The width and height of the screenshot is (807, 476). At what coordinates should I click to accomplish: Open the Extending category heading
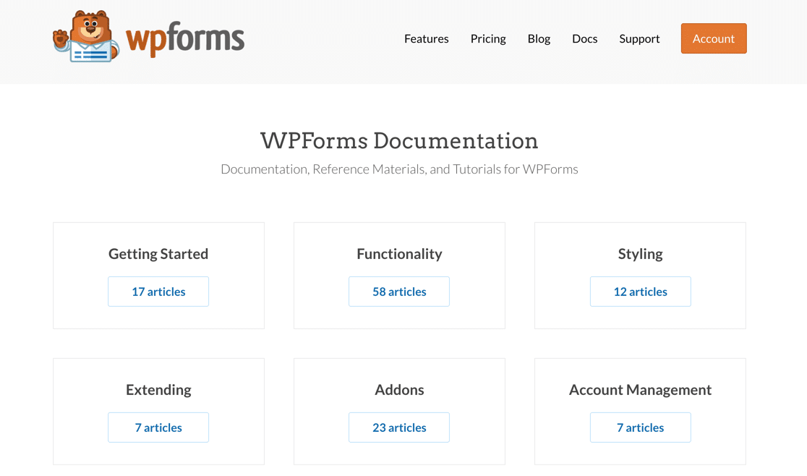click(x=158, y=390)
